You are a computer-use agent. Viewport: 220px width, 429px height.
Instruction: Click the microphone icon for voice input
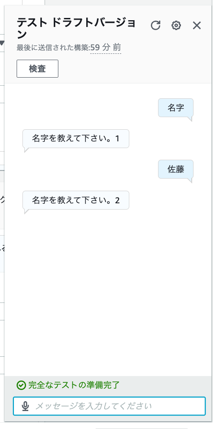25,406
